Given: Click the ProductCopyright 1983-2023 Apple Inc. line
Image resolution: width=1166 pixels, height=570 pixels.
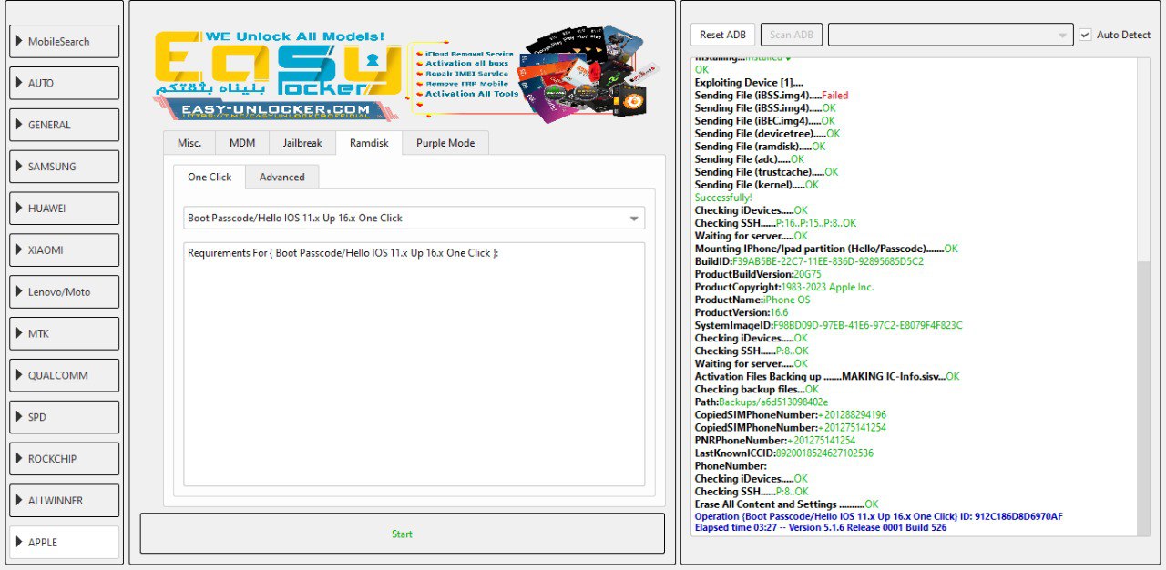Looking at the screenshot, I should [x=784, y=287].
